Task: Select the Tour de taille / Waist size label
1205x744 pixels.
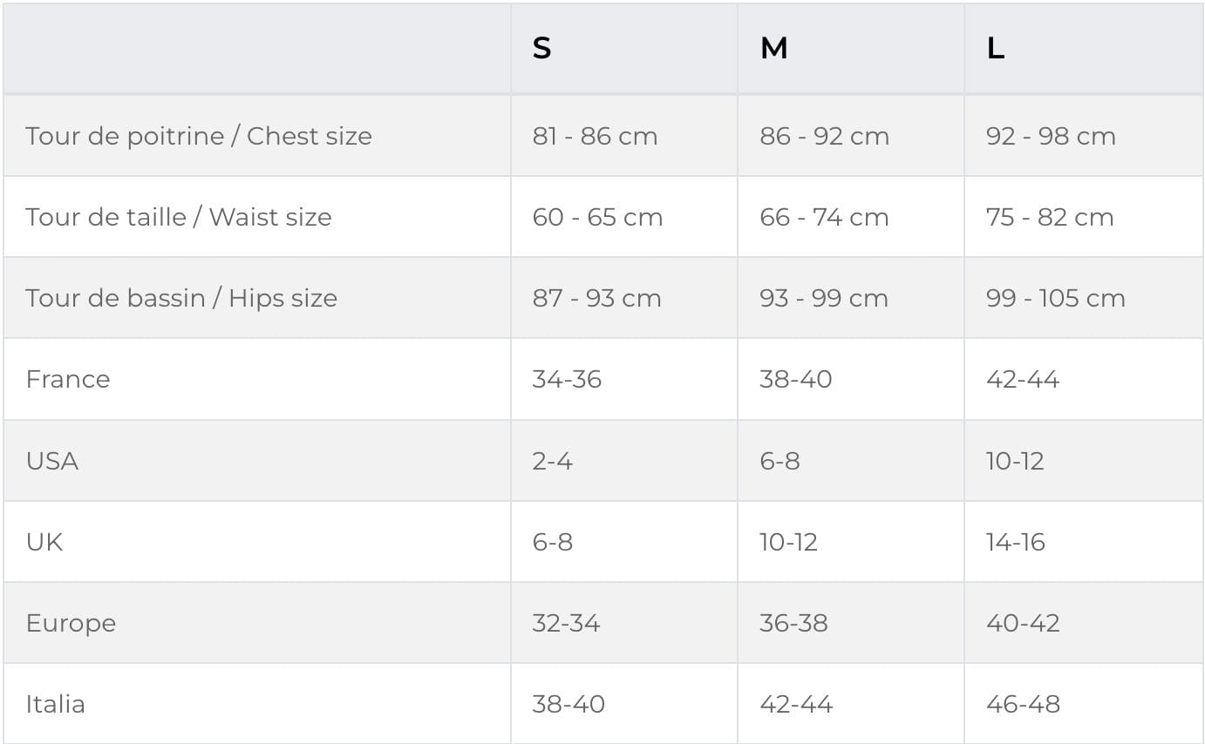Action: pyautogui.click(x=179, y=217)
